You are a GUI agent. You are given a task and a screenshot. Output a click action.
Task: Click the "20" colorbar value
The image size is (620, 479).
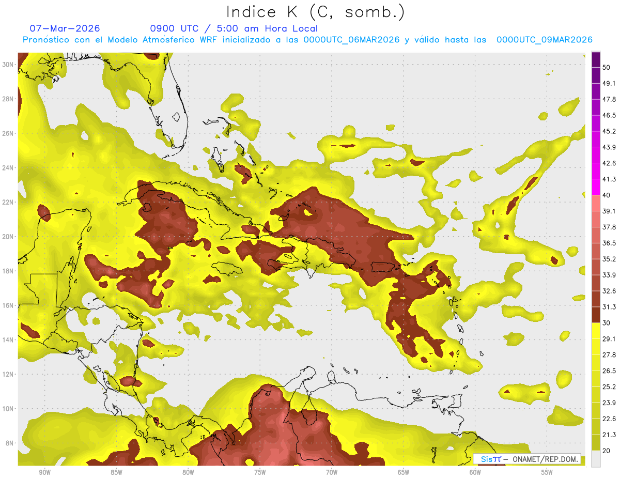tap(607, 450)
